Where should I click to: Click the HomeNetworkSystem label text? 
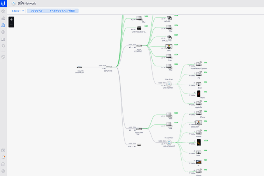pos(199,69)
